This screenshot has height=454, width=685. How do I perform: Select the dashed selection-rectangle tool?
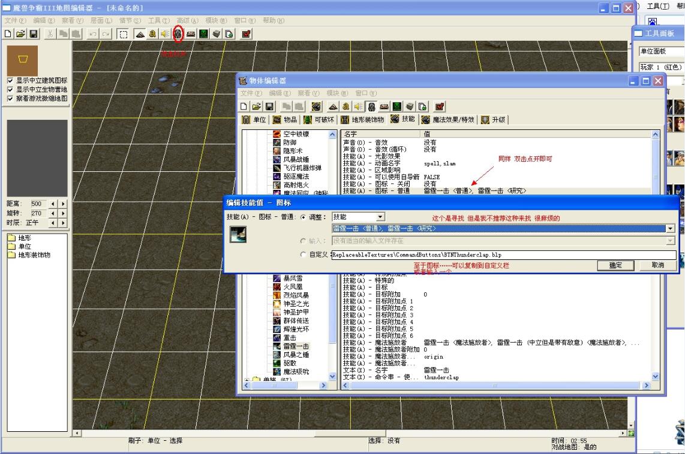click(x=122, y=34)
